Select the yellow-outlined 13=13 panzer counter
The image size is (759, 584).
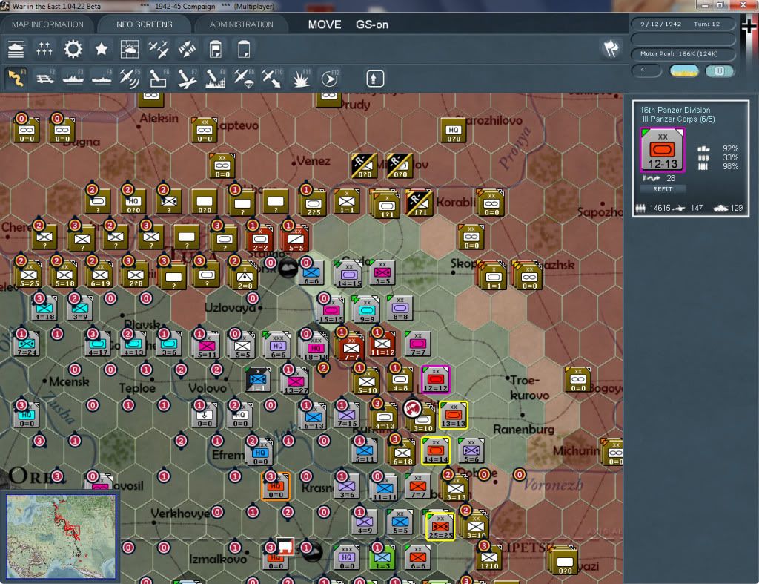[453, 416]
